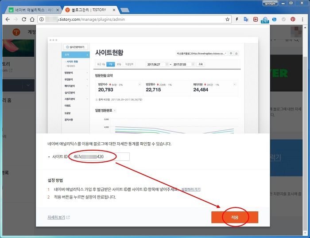Click the lightning bolt extension icon
The height and width of the screenshot is (238, 310).
tap(236, 20)
